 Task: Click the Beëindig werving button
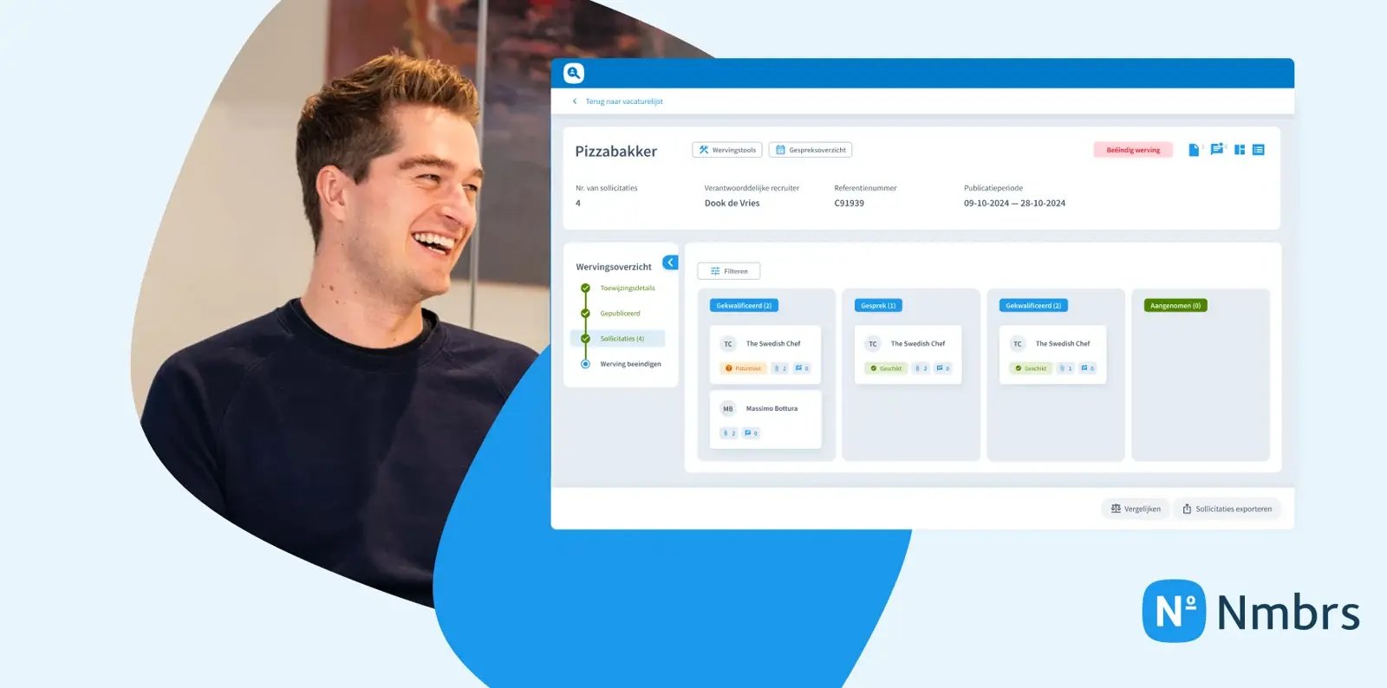coord(1132,150)
